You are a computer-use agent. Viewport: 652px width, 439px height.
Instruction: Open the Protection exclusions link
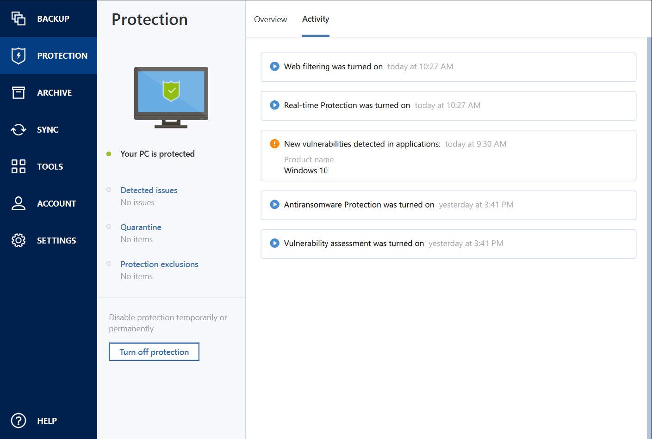(159, 264)
